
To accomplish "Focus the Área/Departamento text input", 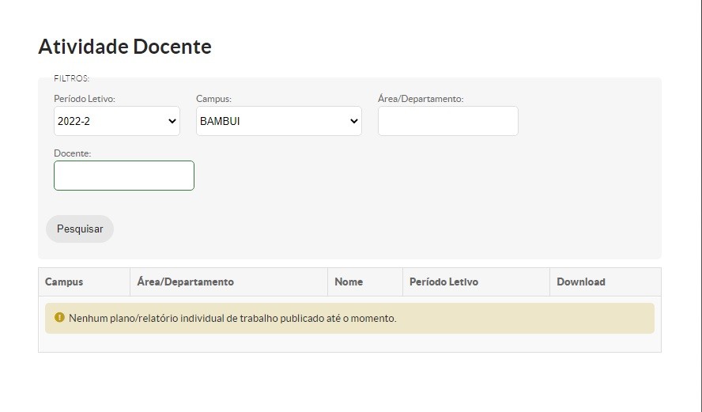I will pos(447,121).
